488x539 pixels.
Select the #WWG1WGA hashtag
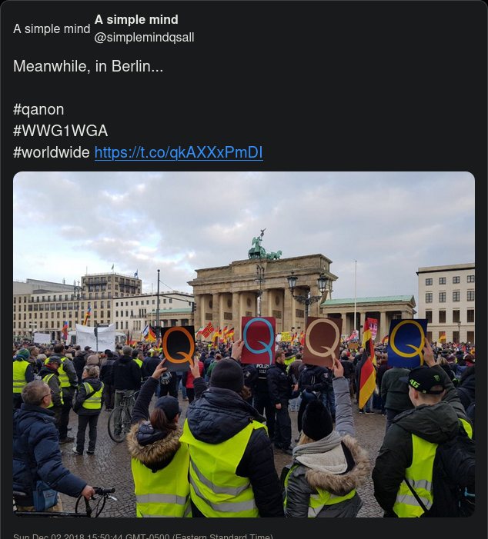tap(61, 131)
